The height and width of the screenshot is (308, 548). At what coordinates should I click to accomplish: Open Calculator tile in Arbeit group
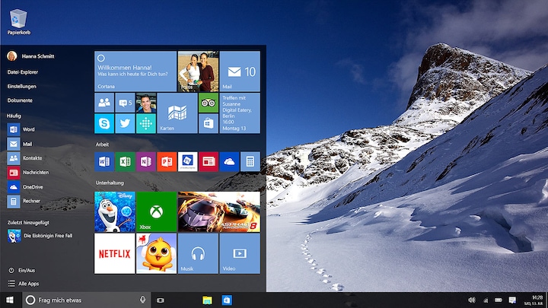point(250,161)
